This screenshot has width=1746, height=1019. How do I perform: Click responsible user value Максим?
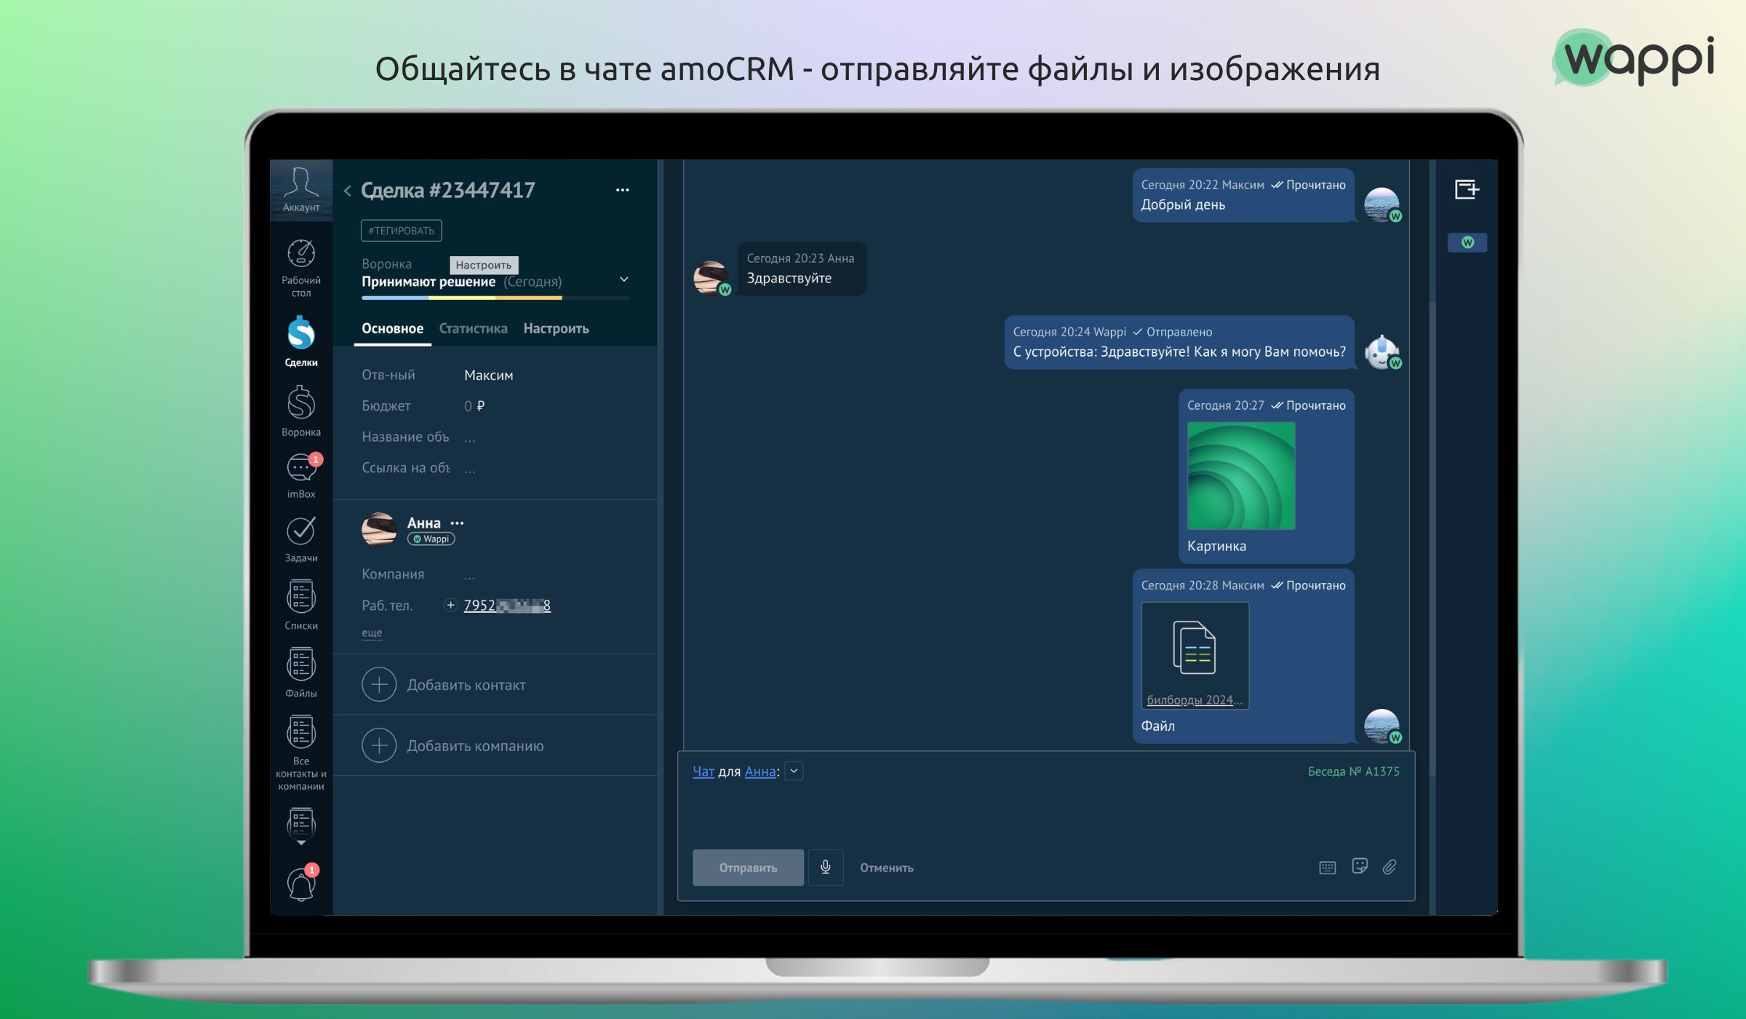pos(489,376)
